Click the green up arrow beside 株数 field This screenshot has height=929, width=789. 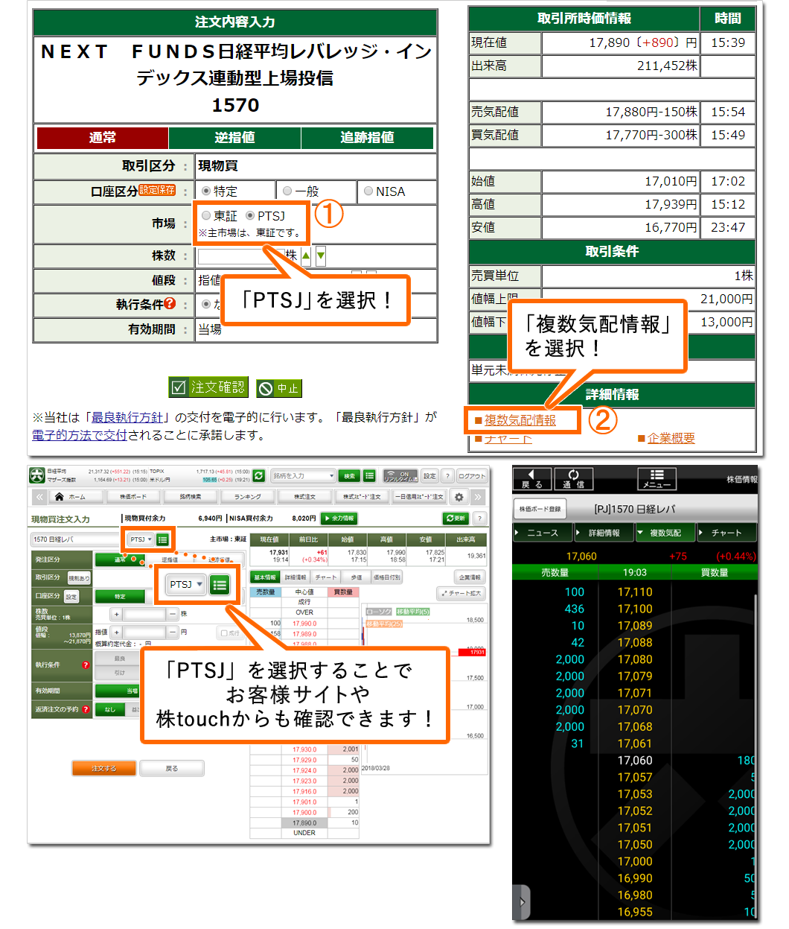pyautogui.click(x=306, y=256)
